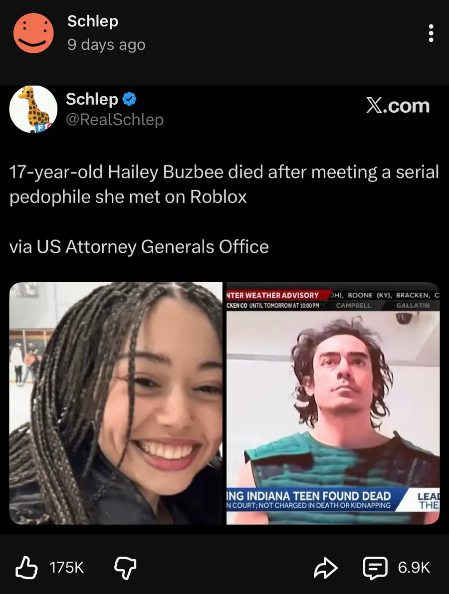Tap the 6.9K comment count

pos(414,568)
